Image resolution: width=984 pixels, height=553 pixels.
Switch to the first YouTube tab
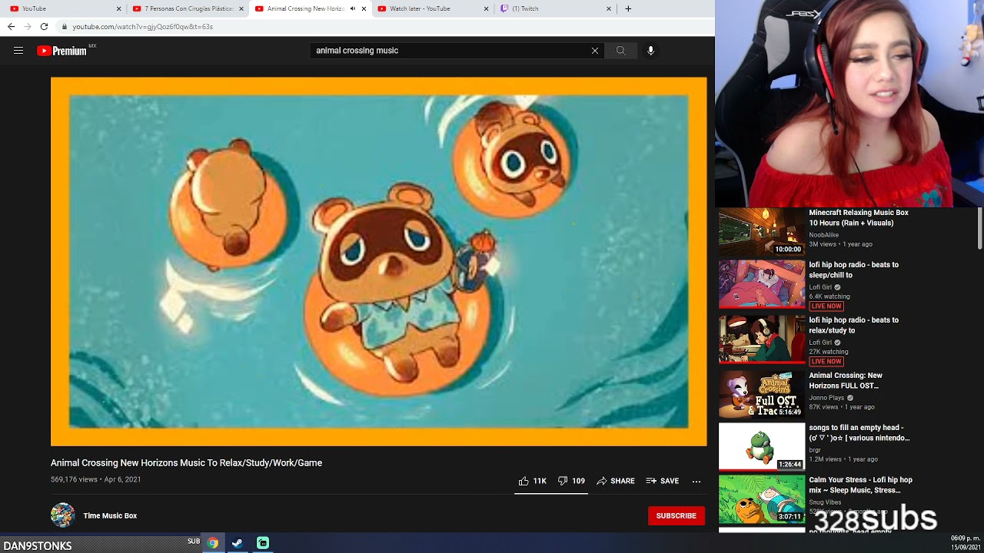click(65, 8)
